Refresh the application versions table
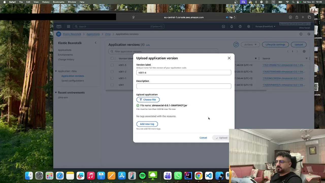This screenshot has width=325, height=183. pyautogui.click(x=236, y=44)
